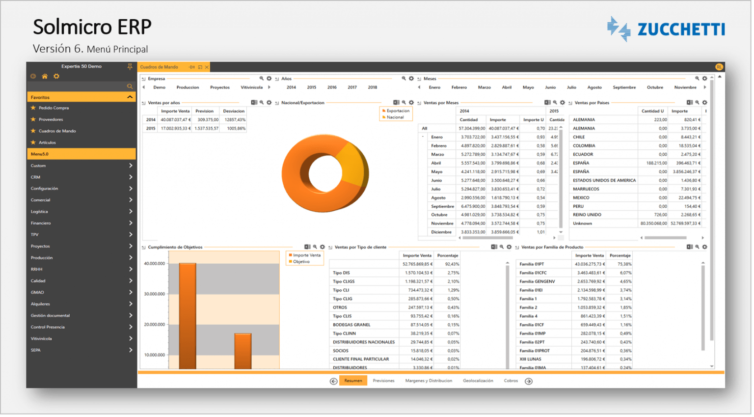Open the Empresa panel gear settings
754x417 pixels.
pyautogui.click(x=269, y=79)
